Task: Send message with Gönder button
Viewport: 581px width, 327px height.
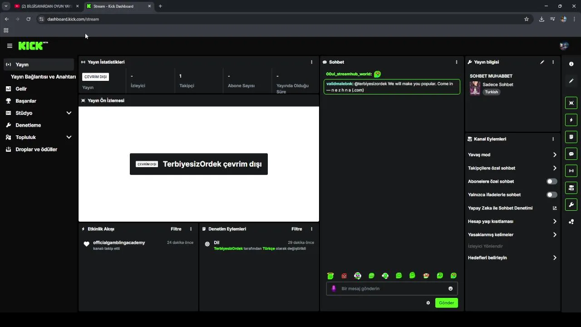Action: point(447,303)
